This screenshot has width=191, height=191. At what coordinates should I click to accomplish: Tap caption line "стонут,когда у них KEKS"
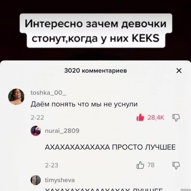click(x=95, y=38)
